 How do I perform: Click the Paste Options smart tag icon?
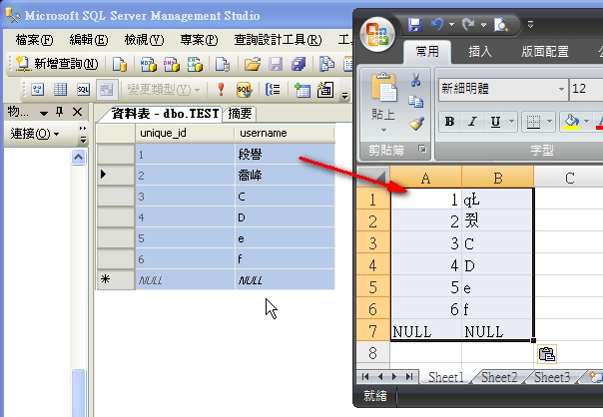tap(547, 354)
